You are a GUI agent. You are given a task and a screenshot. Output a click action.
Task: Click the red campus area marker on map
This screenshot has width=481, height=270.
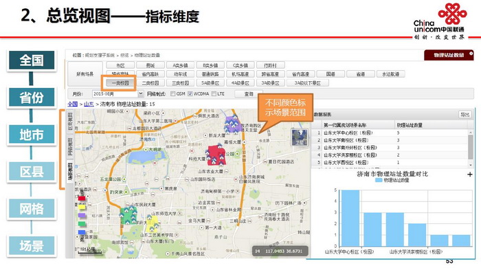click(x=217, y=155)
